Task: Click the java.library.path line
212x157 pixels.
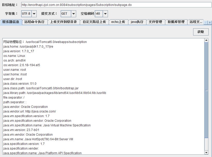Action: tap(55, 93)
